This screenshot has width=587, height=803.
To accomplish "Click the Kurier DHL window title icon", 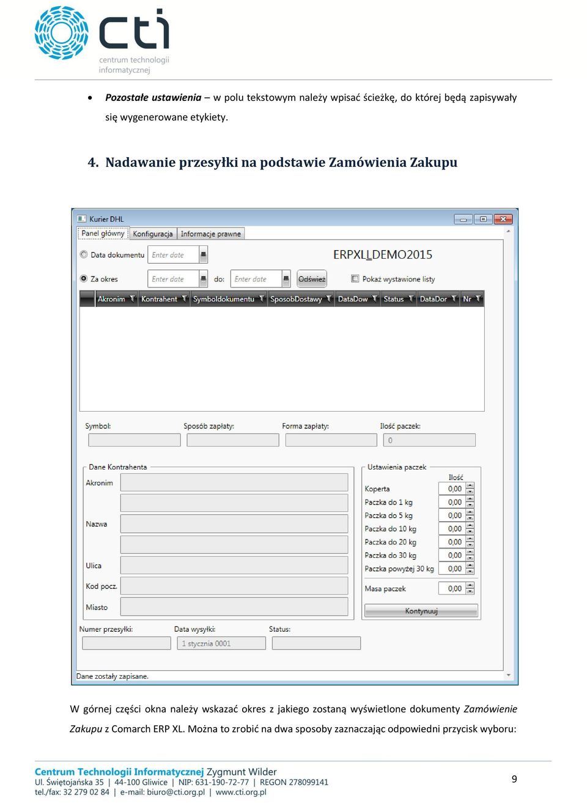I will pos(82,219).
